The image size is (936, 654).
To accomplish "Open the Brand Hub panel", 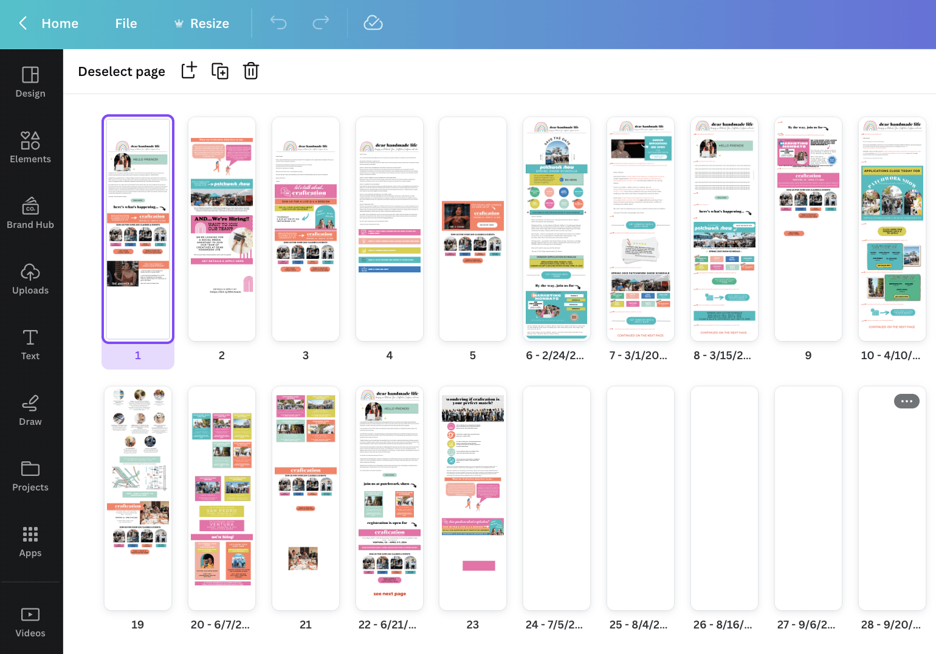I will point(30,213).
